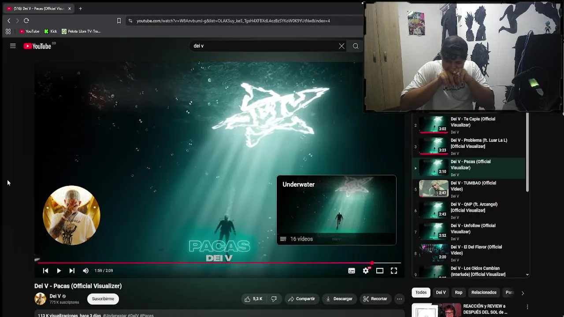564x317 pixels.
Task: Skip to the next video in the player
Action: (72, 271)
